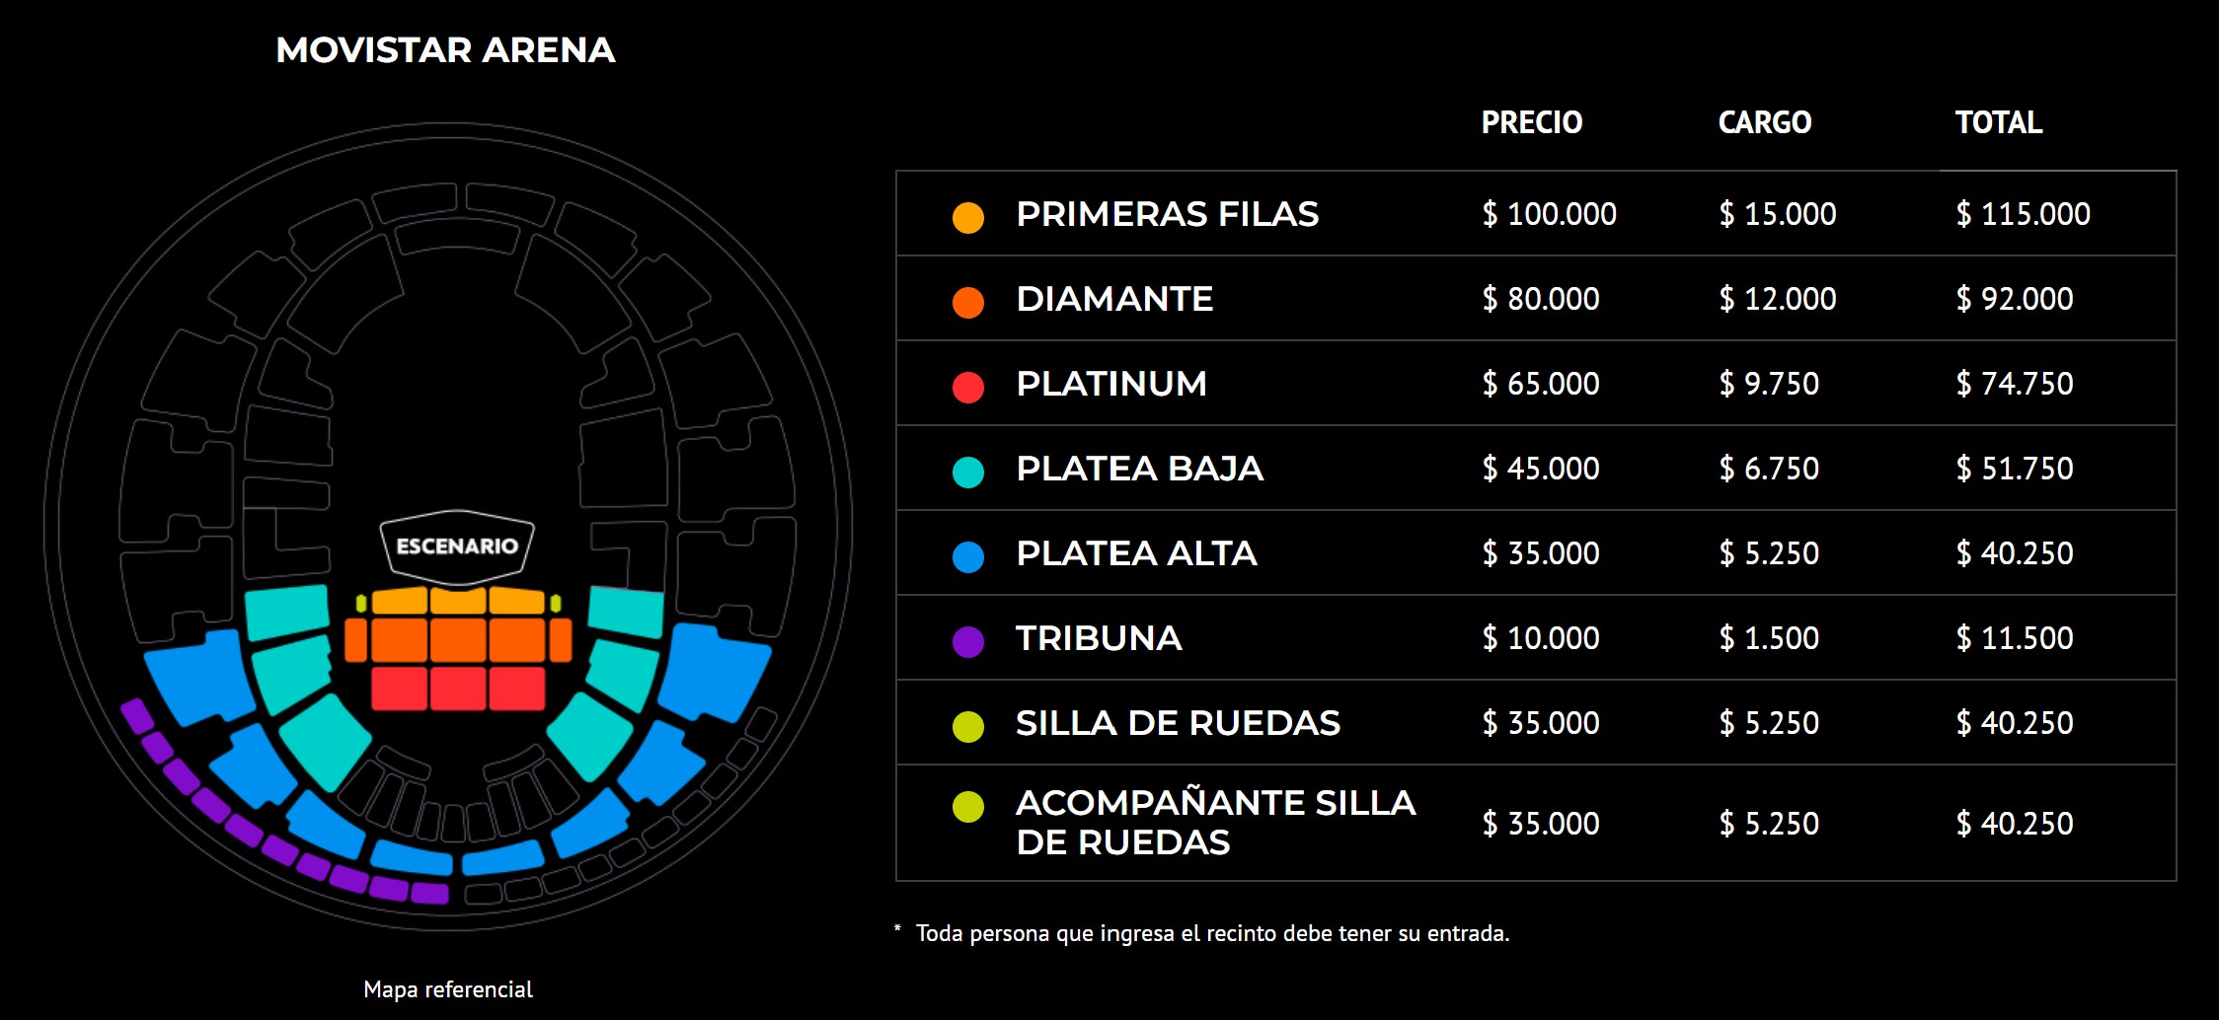Image resolution: width=2219 pixels, height=1020 pixels.
Task: Click the red Platinum legend dot
Action: point(967,387)
